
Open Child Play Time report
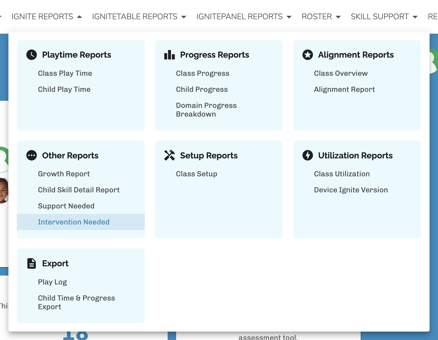point(64,89)
